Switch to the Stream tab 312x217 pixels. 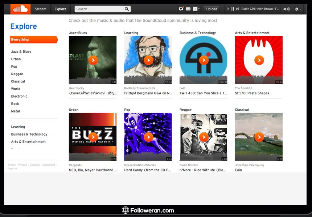tap(40, 9)
